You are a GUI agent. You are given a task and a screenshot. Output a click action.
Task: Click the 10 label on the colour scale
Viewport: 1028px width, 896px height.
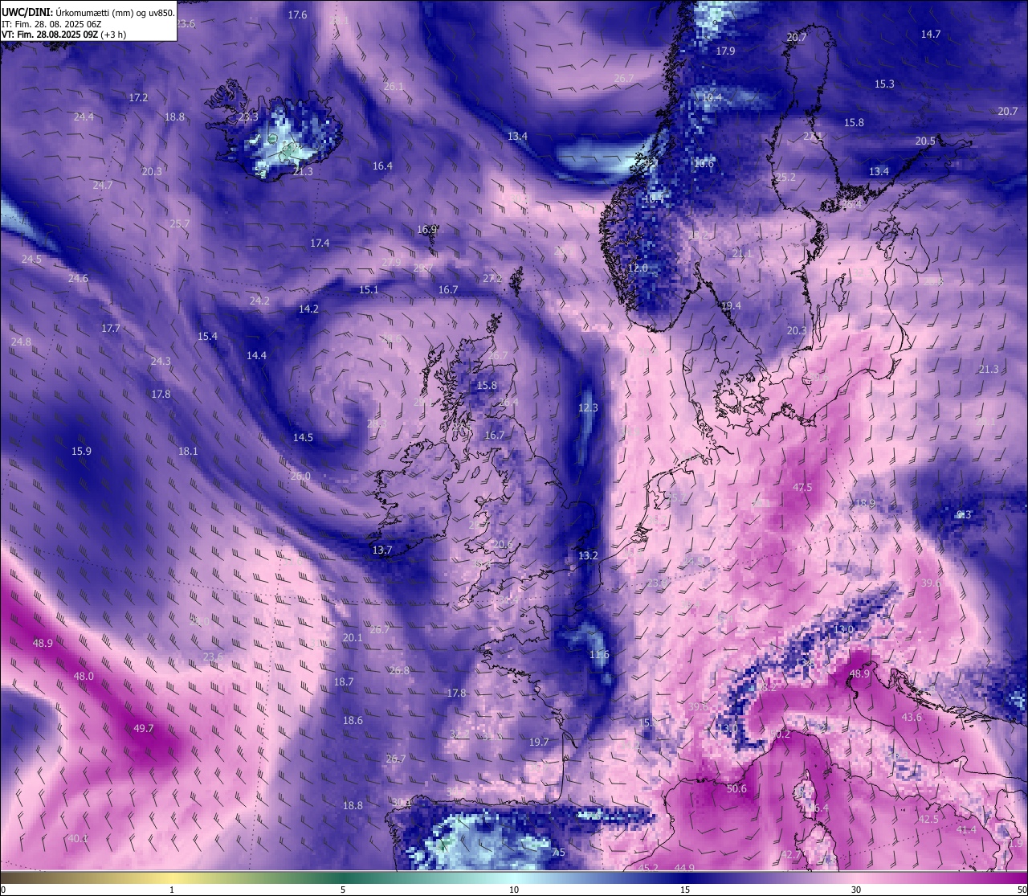tap(513, 890)
